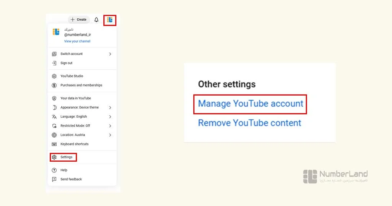Open the notifications bell
The height and width of the screenshot is (206, 392).
coord(96,20)
